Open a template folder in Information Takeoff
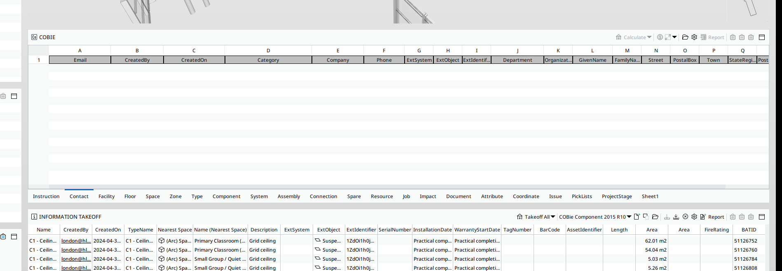 tap(655, 217)
